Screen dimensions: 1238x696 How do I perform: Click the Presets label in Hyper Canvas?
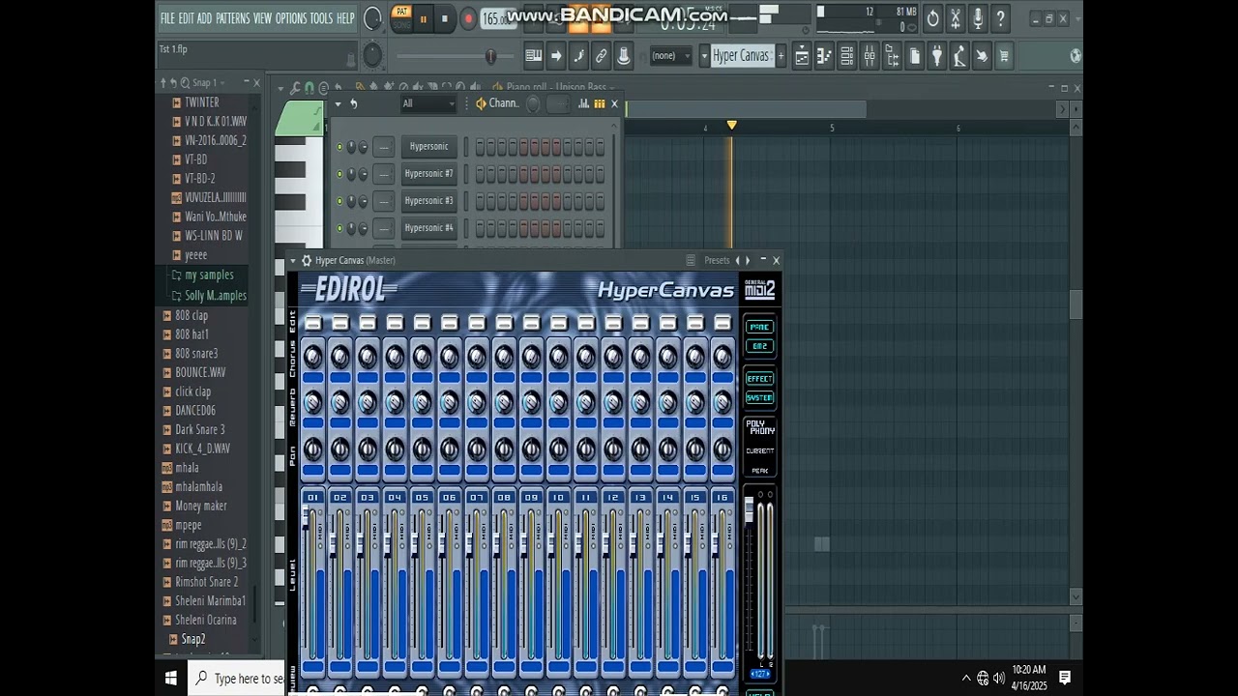coord(717,260)
